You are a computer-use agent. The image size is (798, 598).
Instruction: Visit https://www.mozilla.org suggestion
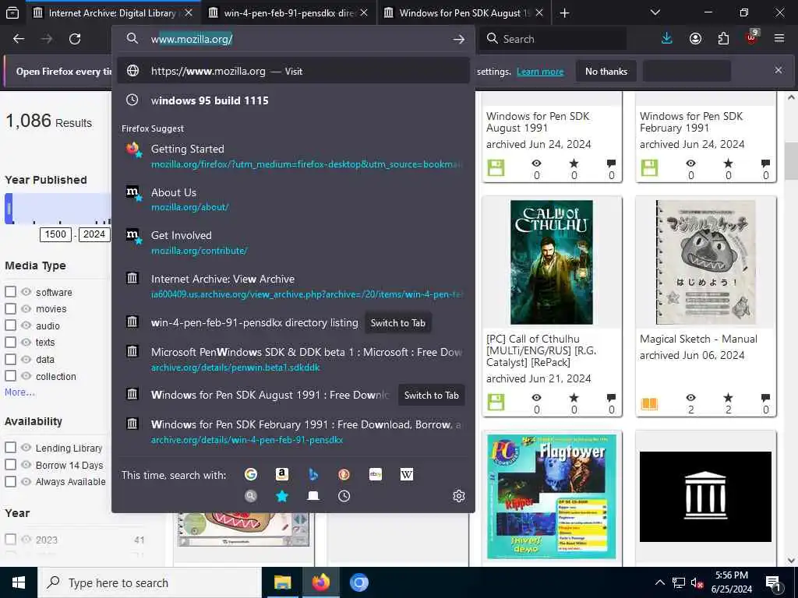click(293, 71)
